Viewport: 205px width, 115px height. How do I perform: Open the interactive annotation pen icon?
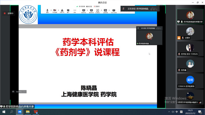pyautogui.click(x=97, y=11)
